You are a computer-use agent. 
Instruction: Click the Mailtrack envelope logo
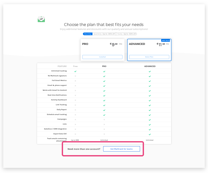(41, 20)
